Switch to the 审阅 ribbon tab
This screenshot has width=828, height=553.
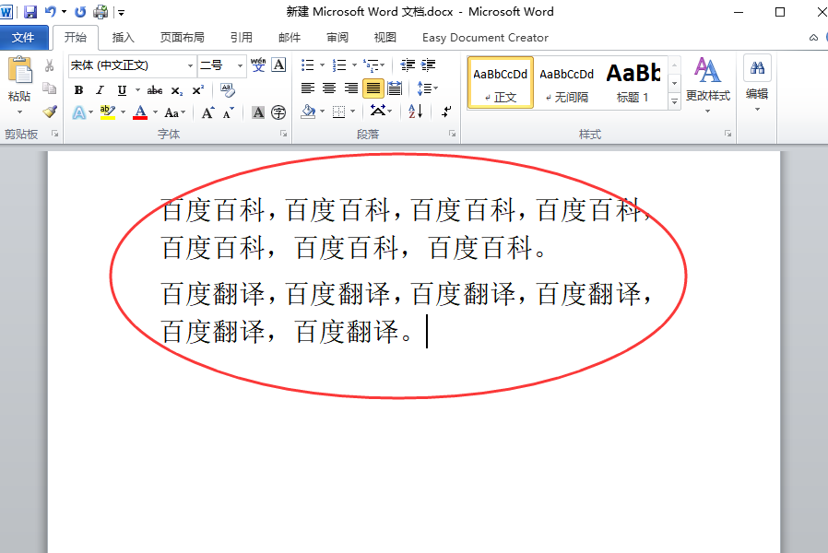(x=337, y=38)
